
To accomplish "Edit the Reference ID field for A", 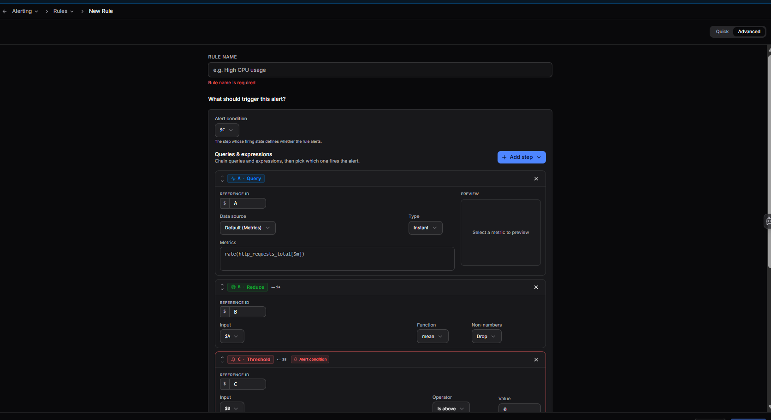I will point(248,203).
